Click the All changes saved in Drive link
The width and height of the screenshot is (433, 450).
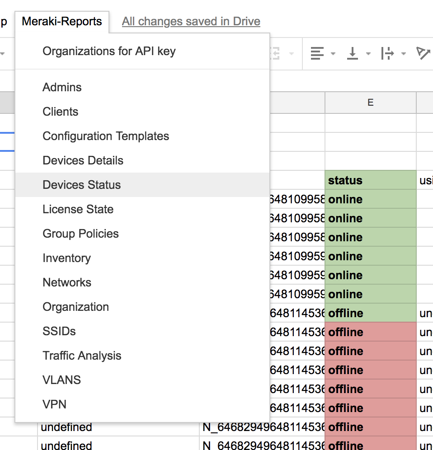click(x=190, y=21)
